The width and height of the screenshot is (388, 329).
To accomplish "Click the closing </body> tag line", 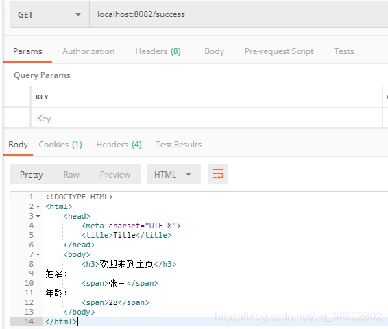I will pos(79,312).
